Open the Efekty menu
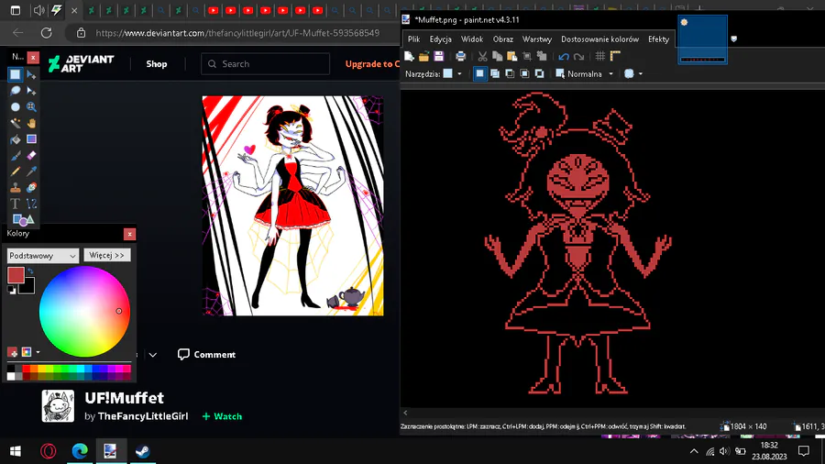This screenshot has height=464, width=825. tap(659, 39)
